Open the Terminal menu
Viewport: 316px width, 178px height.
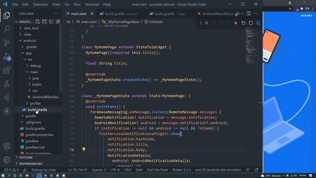click(x=92, y=4)
